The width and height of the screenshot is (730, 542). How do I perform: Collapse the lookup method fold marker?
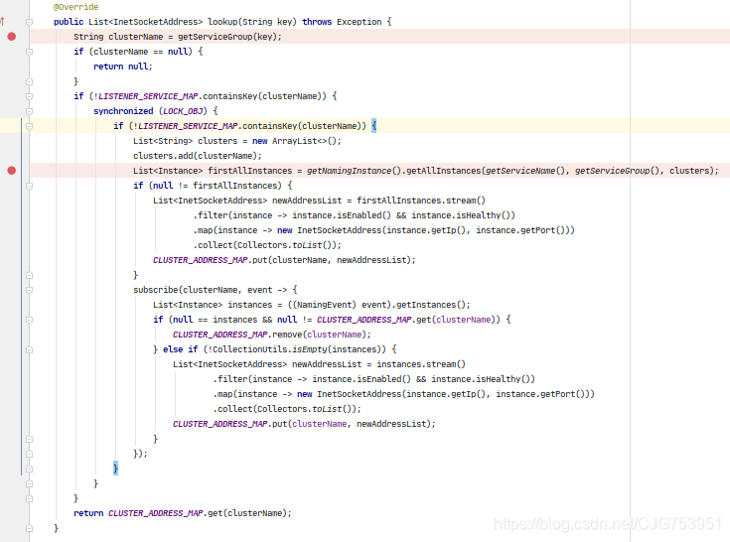click(30, 22)
